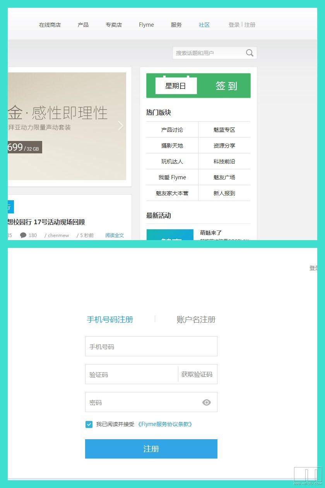The width and height of the screenshot is (325, 488).
Task: Click the carousel next arrow
Action: pyautogui.click(x=120, y=126)
